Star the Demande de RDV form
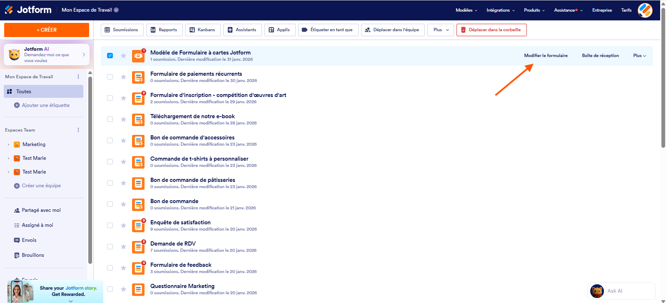This screenshot has height=303, width=666. (x=123, y=246)
